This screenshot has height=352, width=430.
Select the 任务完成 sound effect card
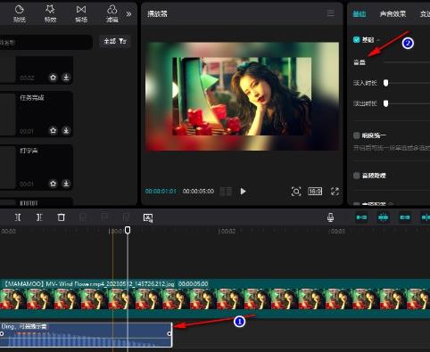click(37, 114)
